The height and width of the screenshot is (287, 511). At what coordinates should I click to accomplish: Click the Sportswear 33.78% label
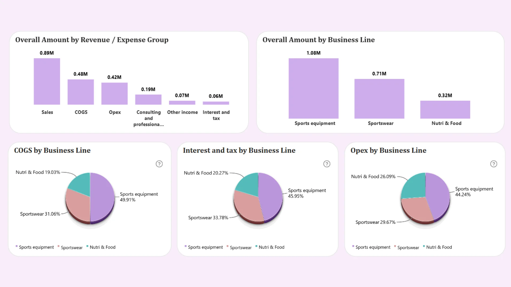point(208,218)
